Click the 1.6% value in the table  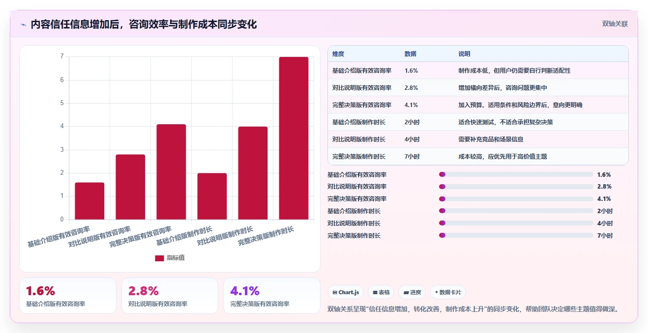412,71
